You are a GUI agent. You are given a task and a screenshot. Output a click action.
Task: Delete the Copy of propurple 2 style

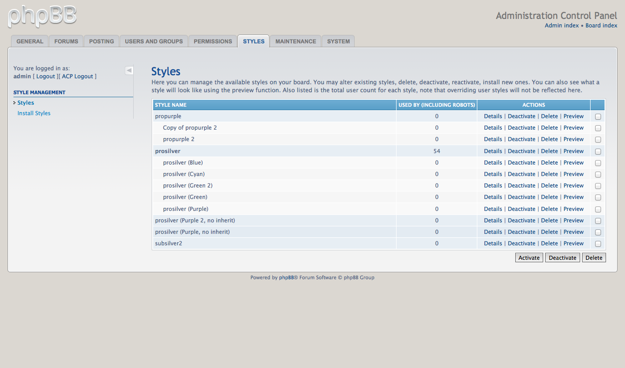(550, 128)
